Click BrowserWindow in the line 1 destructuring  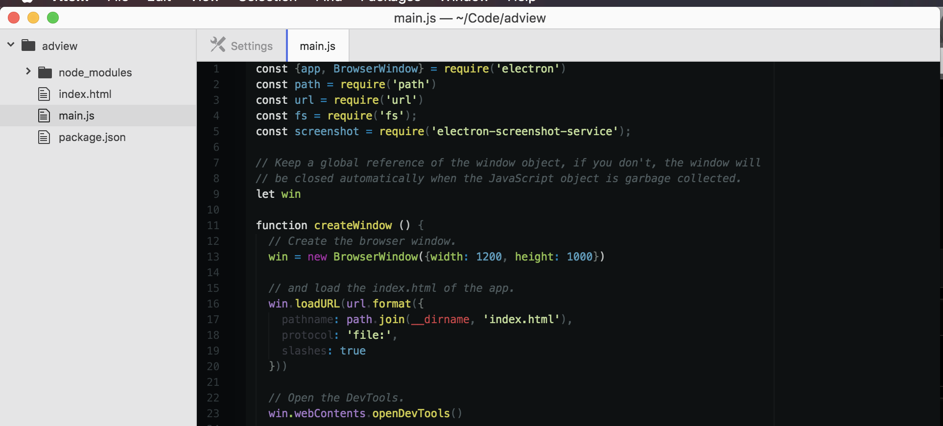click(376, 69)
